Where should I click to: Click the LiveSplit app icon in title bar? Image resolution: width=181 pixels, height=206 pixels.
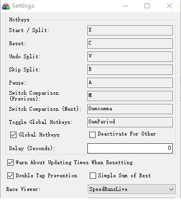(6, 6)
